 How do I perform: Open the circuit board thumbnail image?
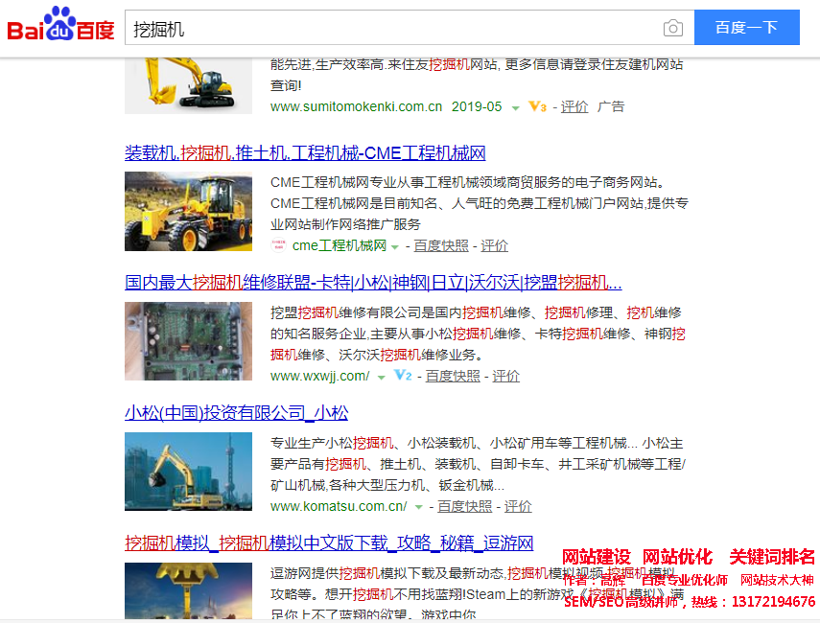[x=188, y=341]
